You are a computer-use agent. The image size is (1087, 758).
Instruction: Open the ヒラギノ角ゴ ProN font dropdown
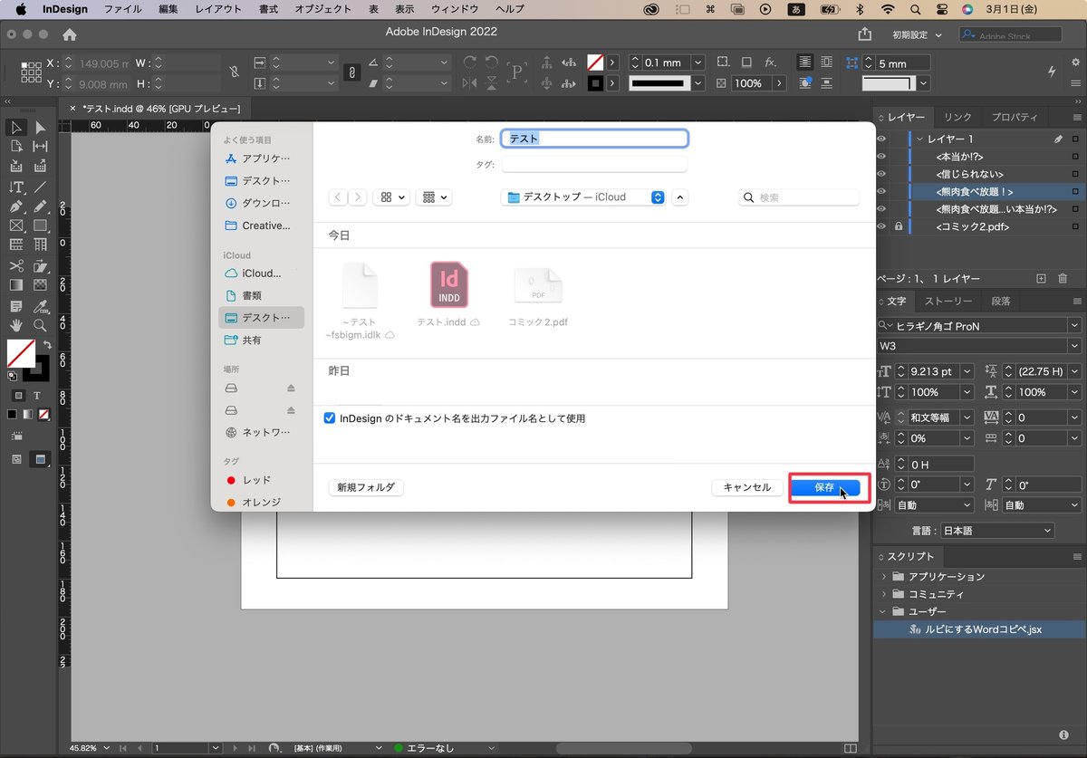[x=1074, y=325]
